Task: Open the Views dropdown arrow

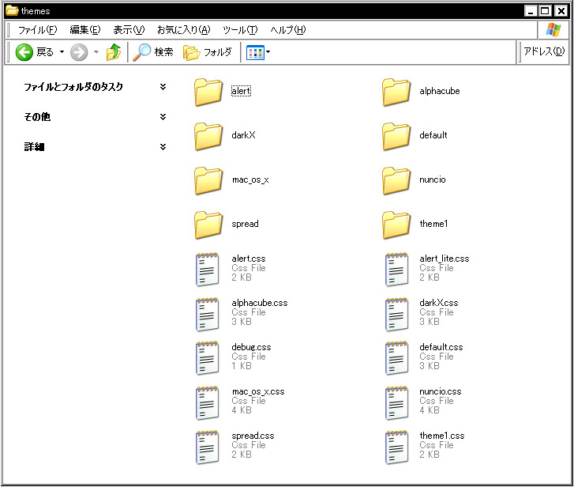Action: [268, 52]
